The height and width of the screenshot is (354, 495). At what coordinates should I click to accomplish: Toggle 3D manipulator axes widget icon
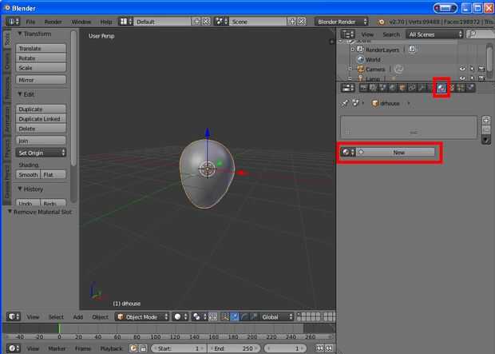[x=225, y=316]
